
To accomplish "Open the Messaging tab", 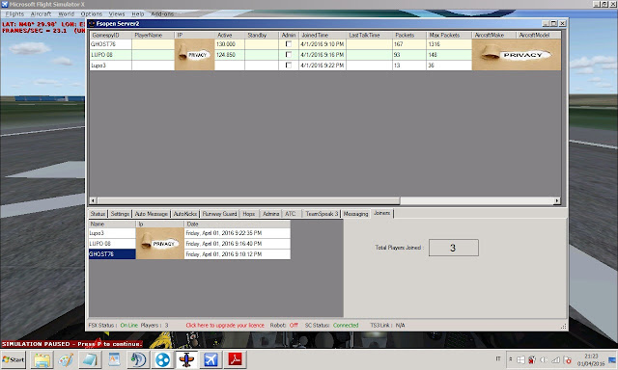I will tap(355, 214).
